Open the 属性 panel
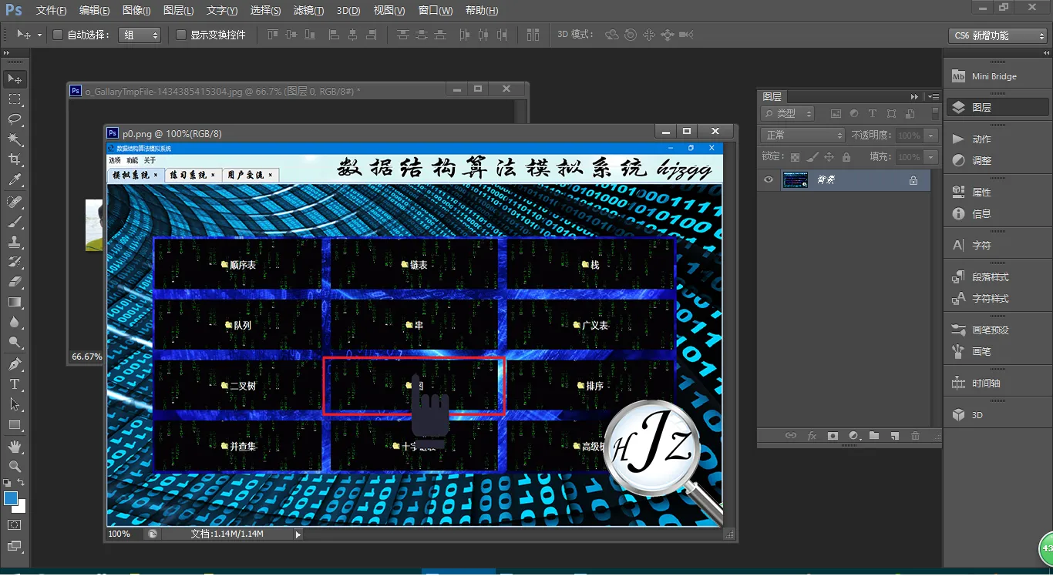Viewport: 1053px width, 576px height. click(998, 193)
